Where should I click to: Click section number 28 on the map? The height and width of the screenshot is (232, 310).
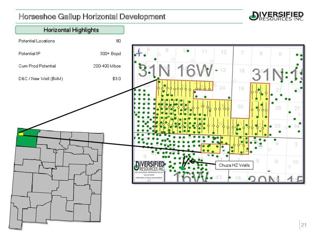(278, 108)
